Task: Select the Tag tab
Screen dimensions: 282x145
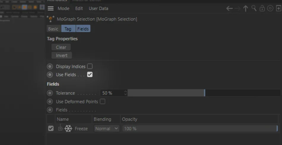Action: tap(68, 29)
